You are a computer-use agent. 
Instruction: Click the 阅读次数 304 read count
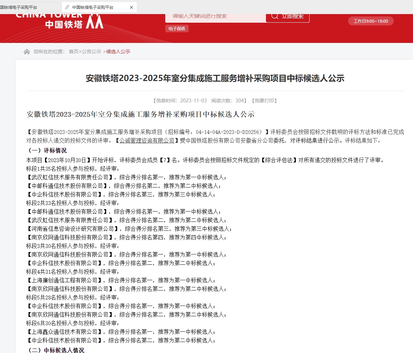tap(228, 101)
